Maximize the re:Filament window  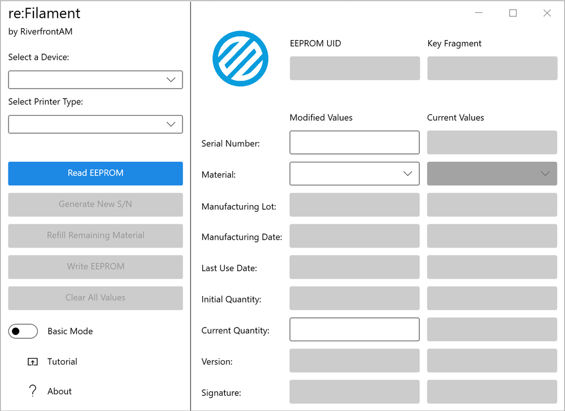click(x=512, y=13)
